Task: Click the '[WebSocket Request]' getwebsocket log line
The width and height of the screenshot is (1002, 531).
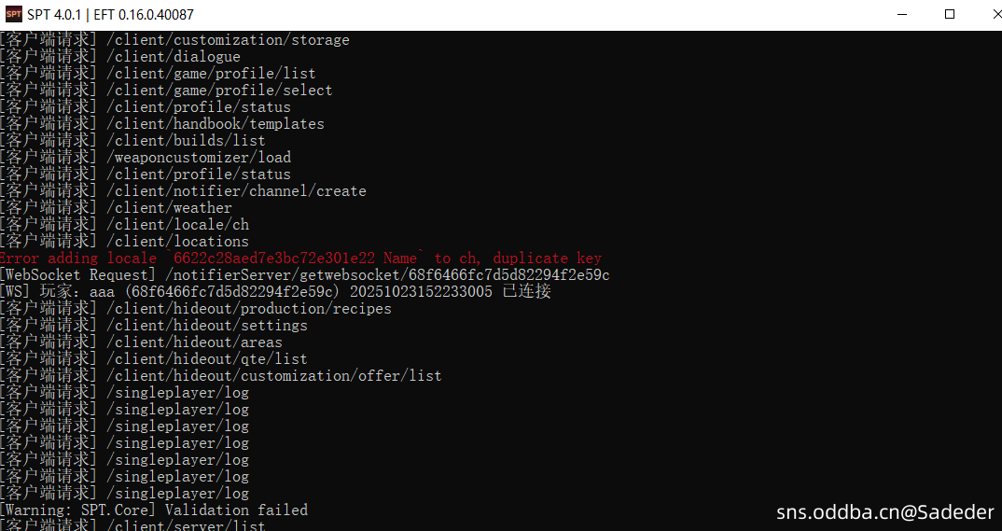Action: pos(304,275)
